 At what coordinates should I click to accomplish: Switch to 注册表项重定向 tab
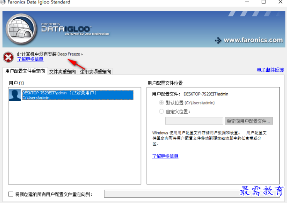point(95,72)
